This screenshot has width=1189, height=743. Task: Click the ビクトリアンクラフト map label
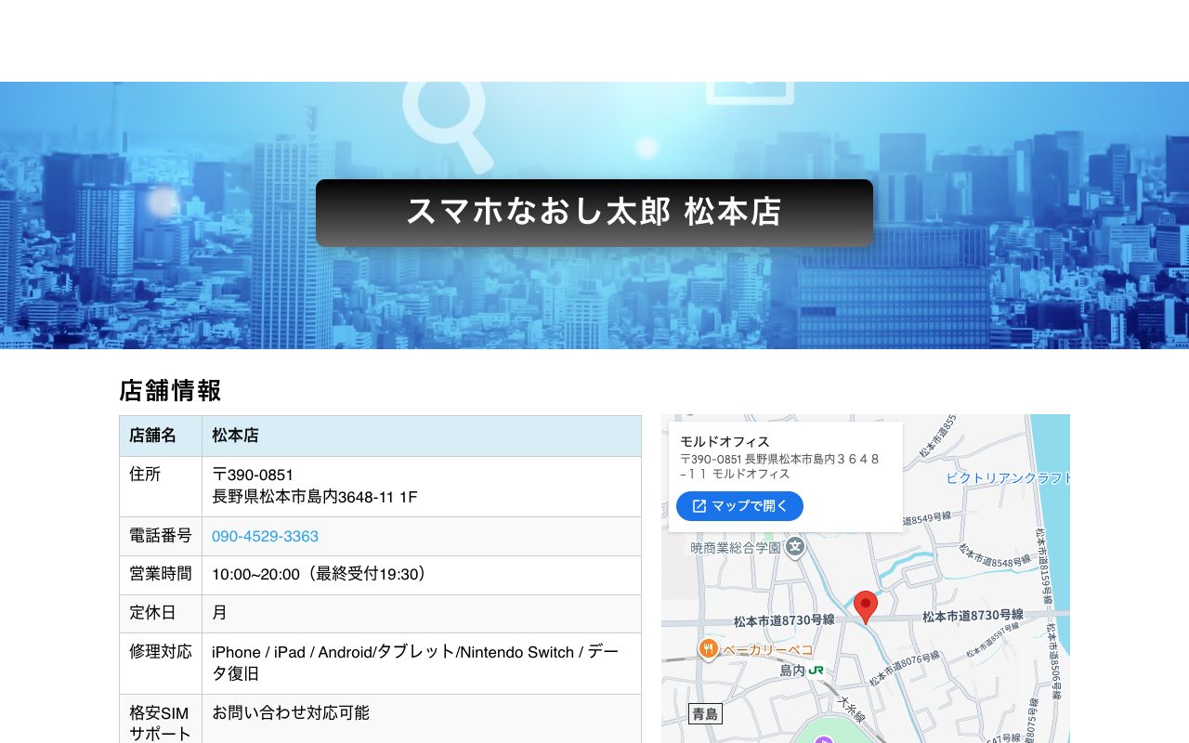coord(1008,477)
